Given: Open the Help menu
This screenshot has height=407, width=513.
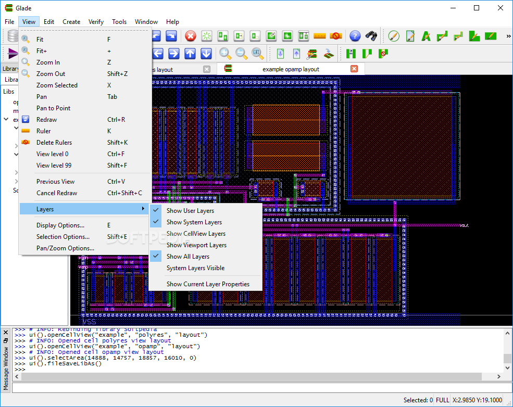Looking at the screenshot, I should [172, 21].
